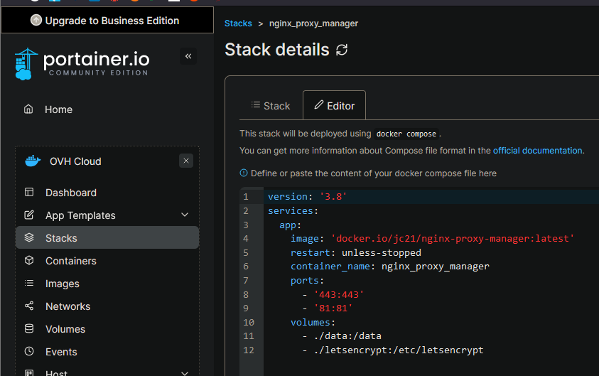Refresh stack details with reload icon
599x376 pixels.
tap(342, 50)
